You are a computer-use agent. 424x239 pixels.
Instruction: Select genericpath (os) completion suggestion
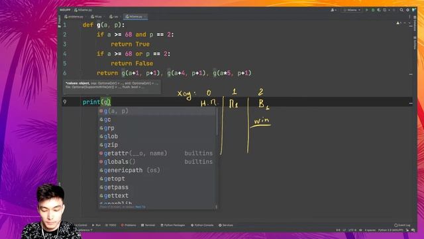point(157,170)
